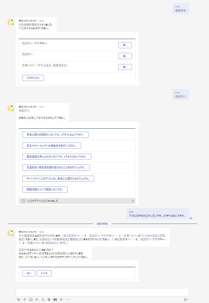
Task: Choose 履修相談の申し込みがしたいです。どうすればよいですか。
Action: (56, 157)
